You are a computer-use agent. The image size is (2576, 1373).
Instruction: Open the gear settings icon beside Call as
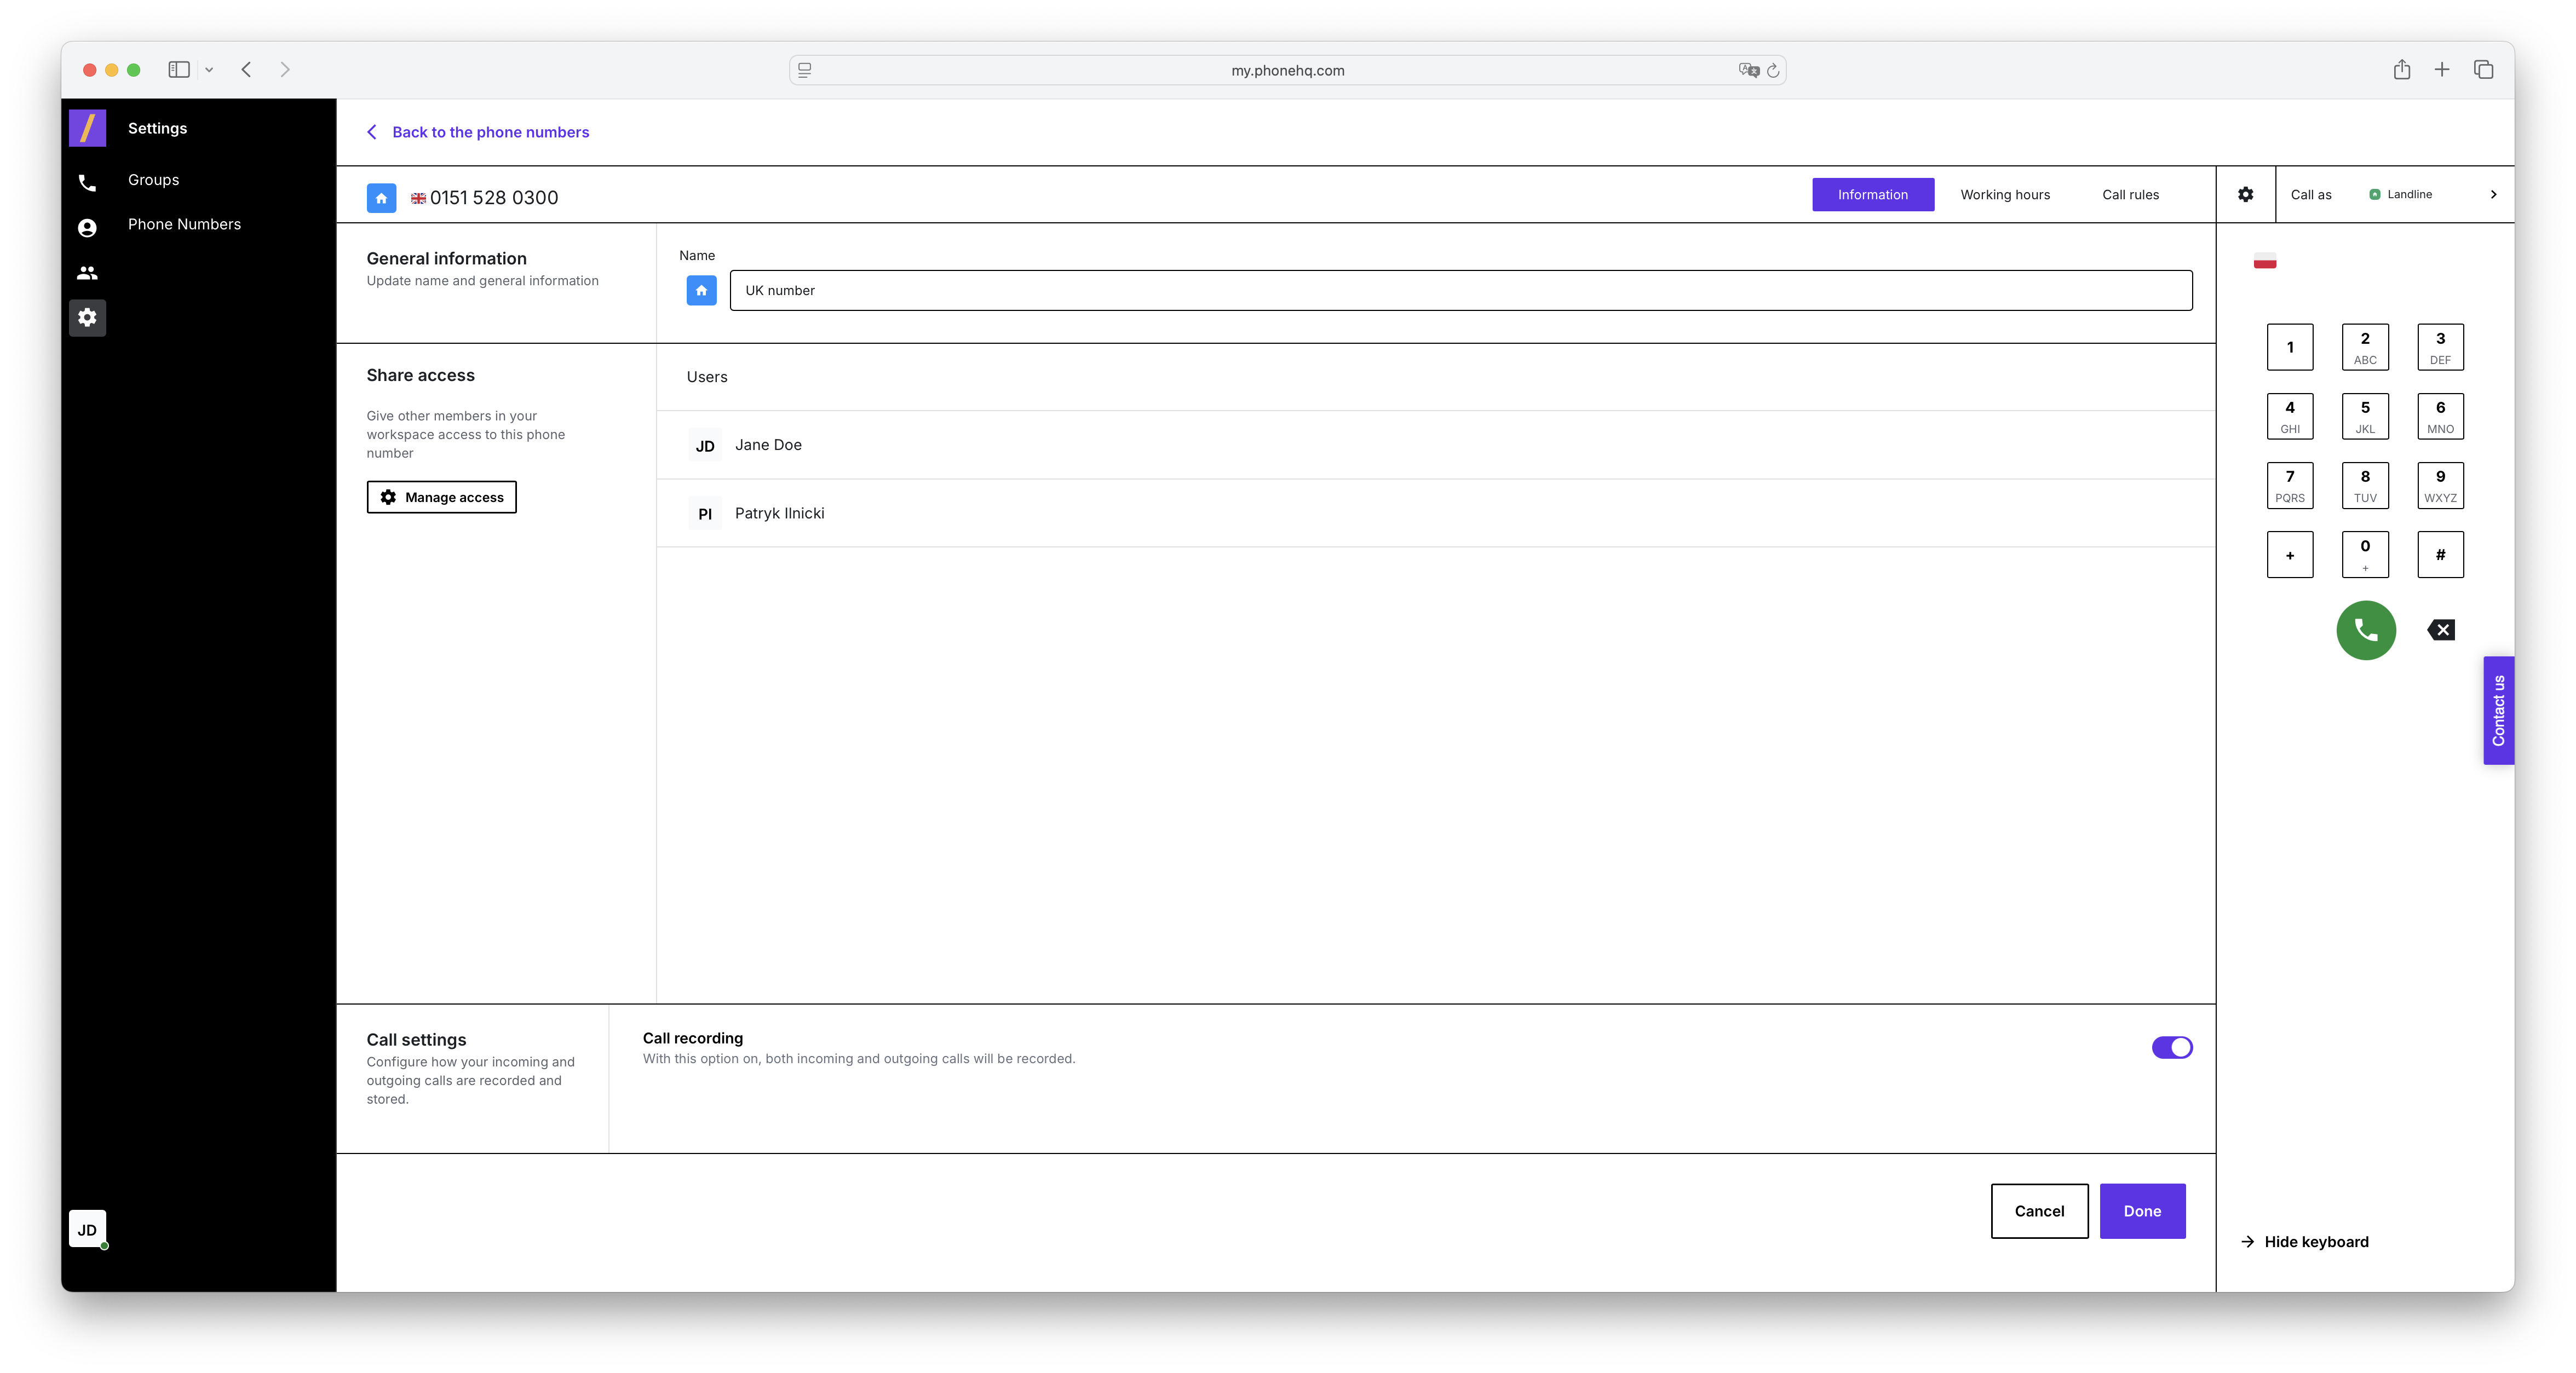point(2245,195)
